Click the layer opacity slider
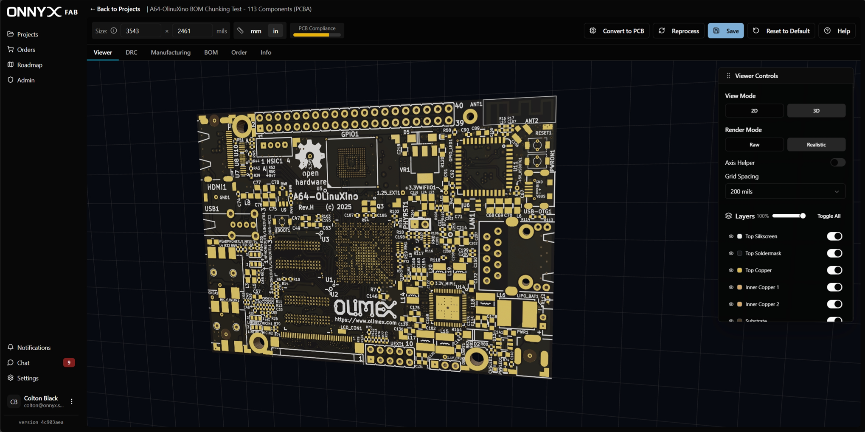Screen dimensions: 865x432 pos(788,216)
